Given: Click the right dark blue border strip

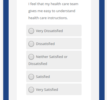Looking at the screenshot, I should [102, 50].
